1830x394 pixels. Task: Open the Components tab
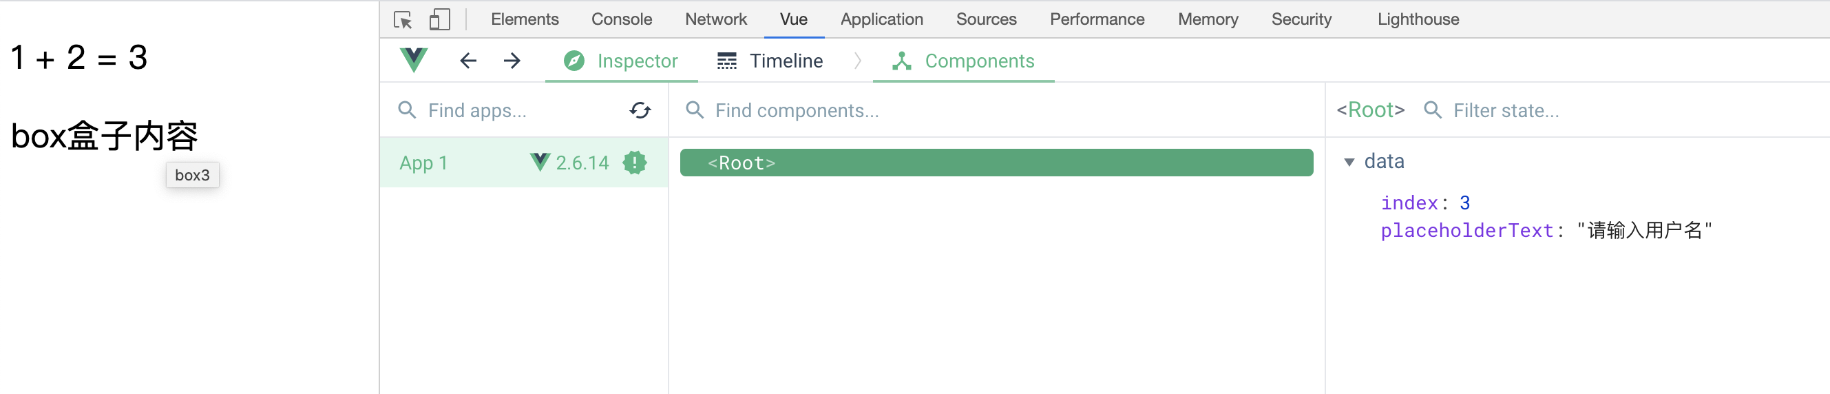(x=963, y=61)
